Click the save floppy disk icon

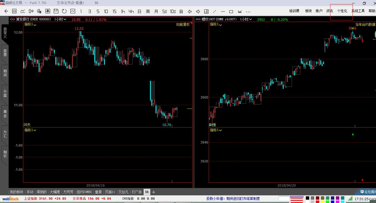56,11
